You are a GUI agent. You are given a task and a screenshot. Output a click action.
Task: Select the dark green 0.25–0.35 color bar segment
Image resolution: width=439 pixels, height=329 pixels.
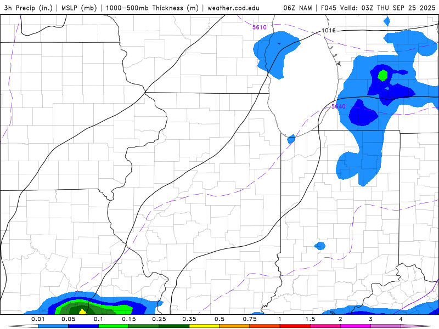[x=174, y=326]
